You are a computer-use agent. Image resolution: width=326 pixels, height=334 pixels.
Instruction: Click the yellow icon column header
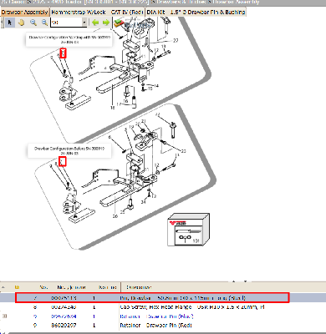pos(17,287)
